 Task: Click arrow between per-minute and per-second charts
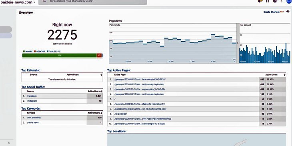pos(238,43)
